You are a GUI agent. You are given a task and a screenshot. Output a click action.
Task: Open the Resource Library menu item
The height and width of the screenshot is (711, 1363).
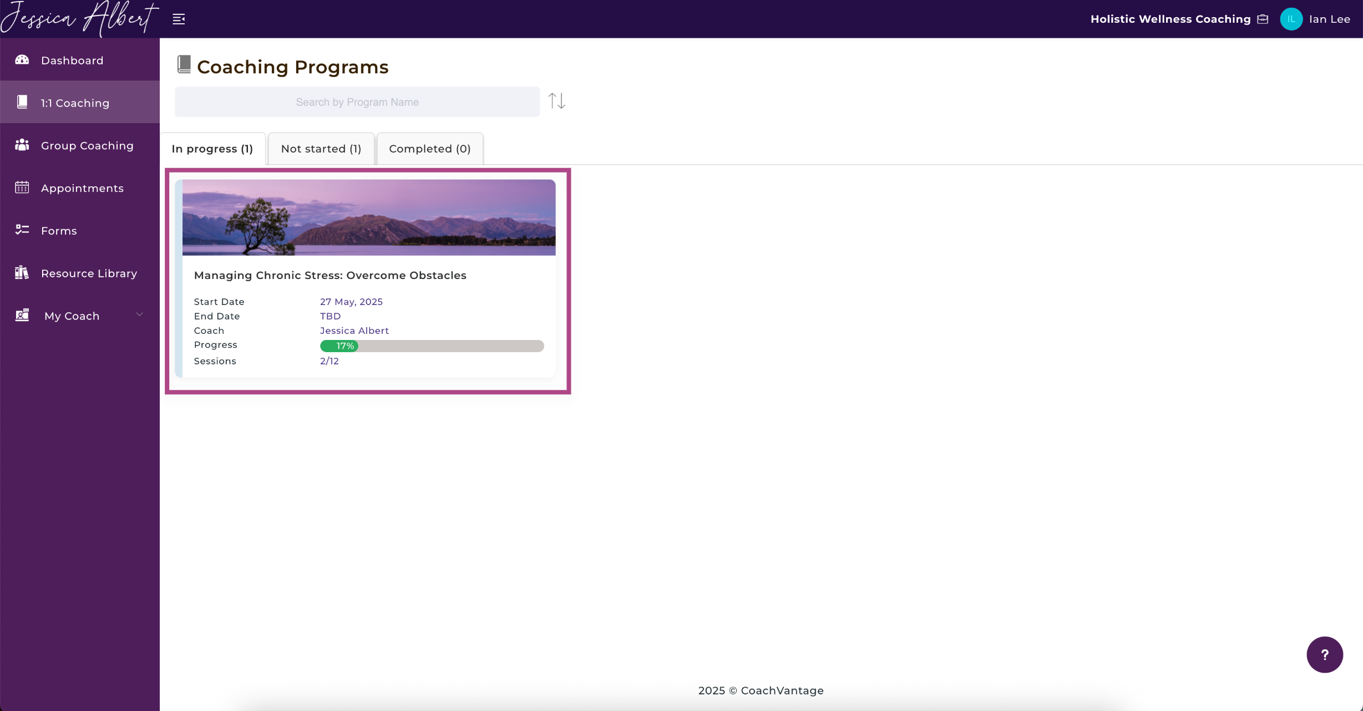click(80, 273)
